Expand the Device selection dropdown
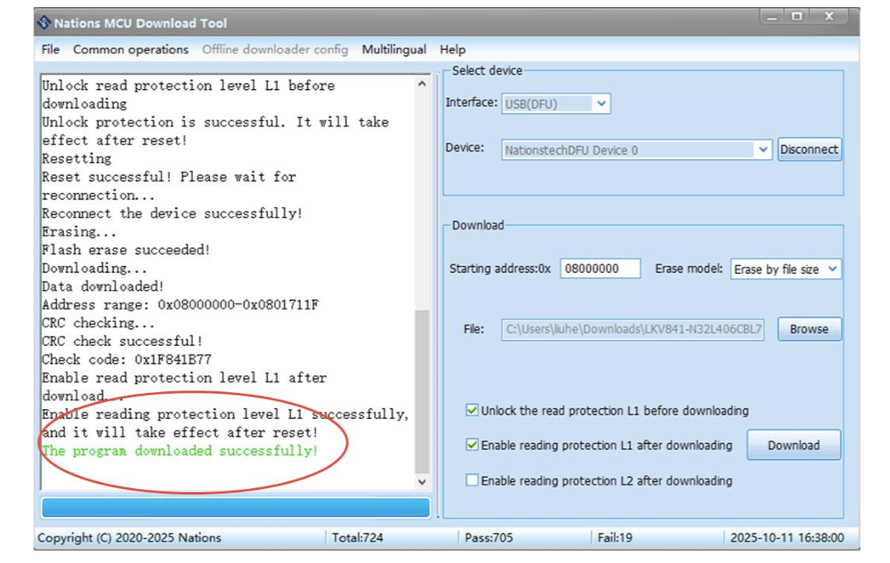 [x=763, y=150]
